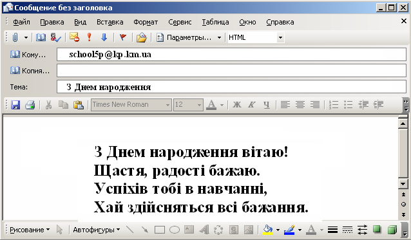Select the oval drawing tool

click(175, 230)
